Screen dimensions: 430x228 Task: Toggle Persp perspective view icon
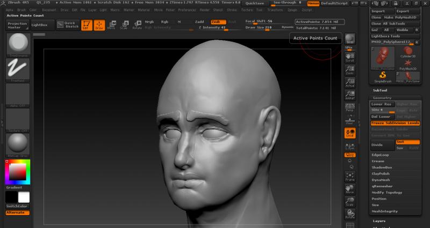[x=350, y=107]
